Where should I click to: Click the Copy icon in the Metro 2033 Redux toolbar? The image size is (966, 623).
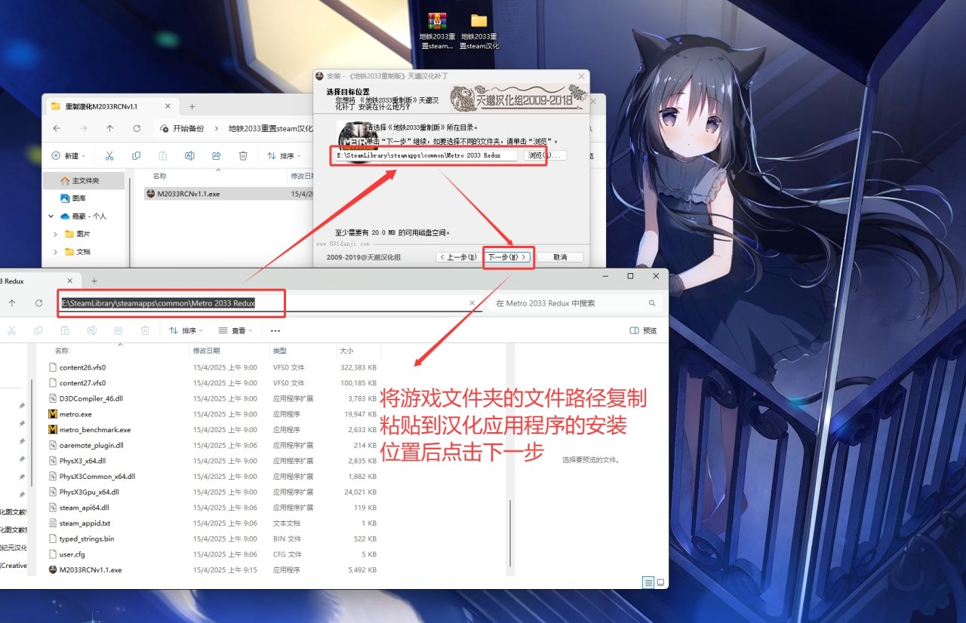coord(38,330)
